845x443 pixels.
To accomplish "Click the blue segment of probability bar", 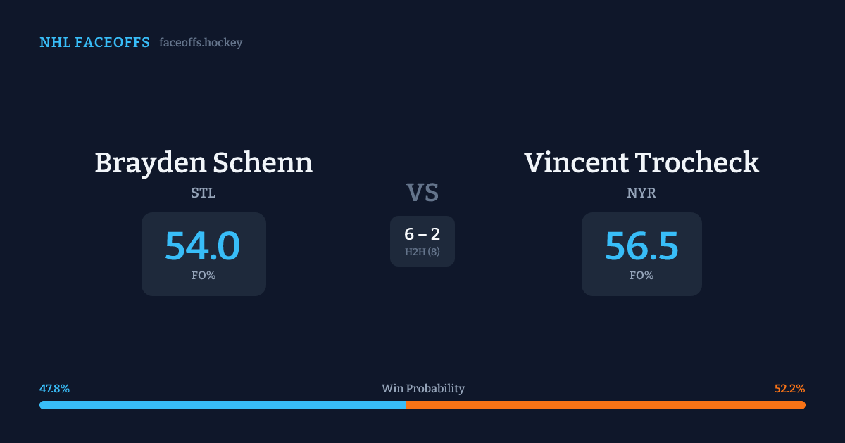I will (222, 405).
